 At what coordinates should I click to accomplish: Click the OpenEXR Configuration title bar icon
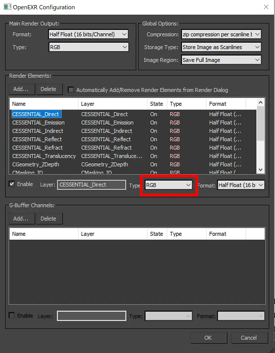tap(7, 7)
